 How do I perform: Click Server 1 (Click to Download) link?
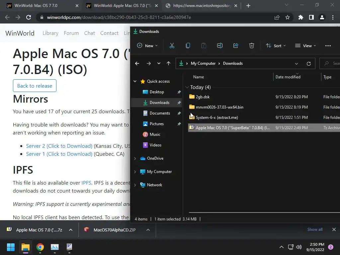[59, 154]
